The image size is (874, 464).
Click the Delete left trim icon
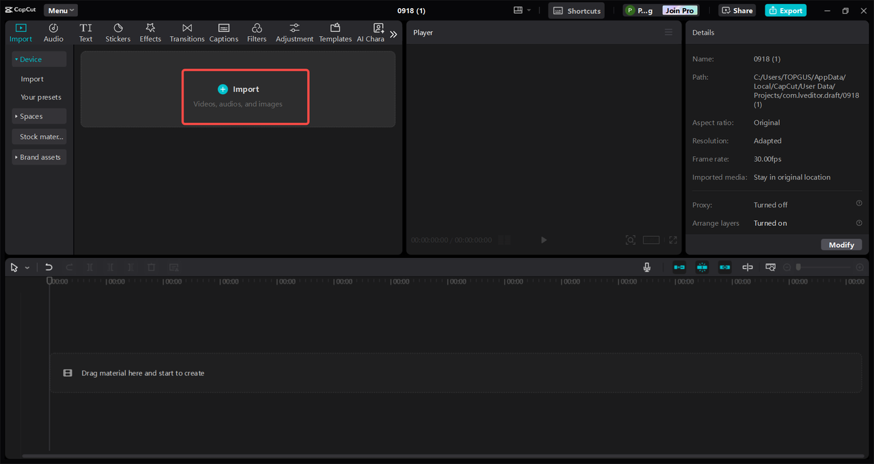(110, 267)
